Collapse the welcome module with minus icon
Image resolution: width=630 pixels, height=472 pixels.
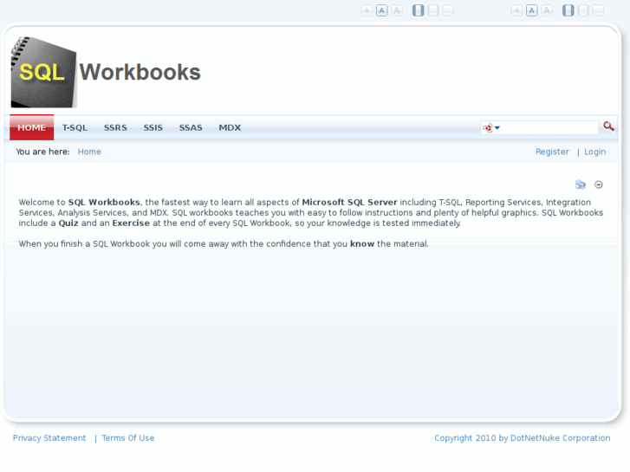(599, 184)
